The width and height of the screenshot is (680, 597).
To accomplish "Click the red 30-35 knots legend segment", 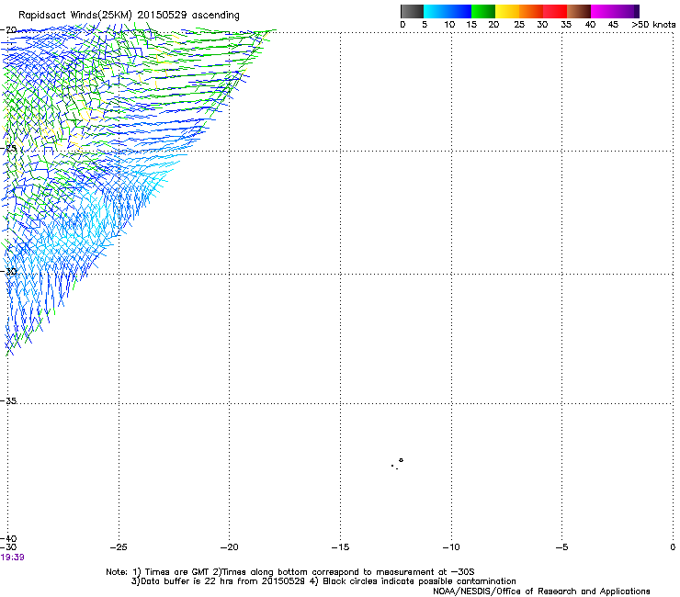I will tap(555, 11).
